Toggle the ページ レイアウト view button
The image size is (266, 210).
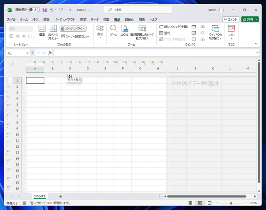point(73,29)
